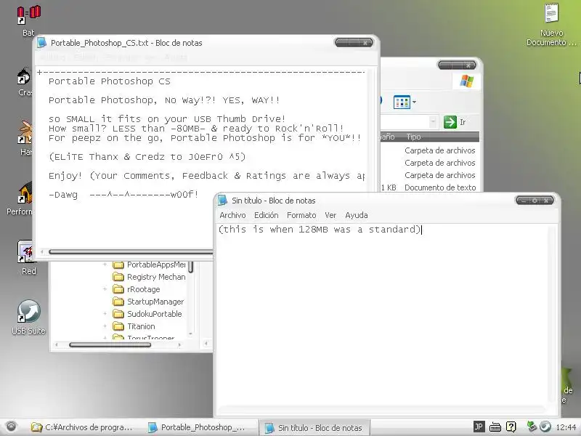Maximize the Sin título notepad window
The width and height of the screenshot is (581, 436).
click(535, 201)
